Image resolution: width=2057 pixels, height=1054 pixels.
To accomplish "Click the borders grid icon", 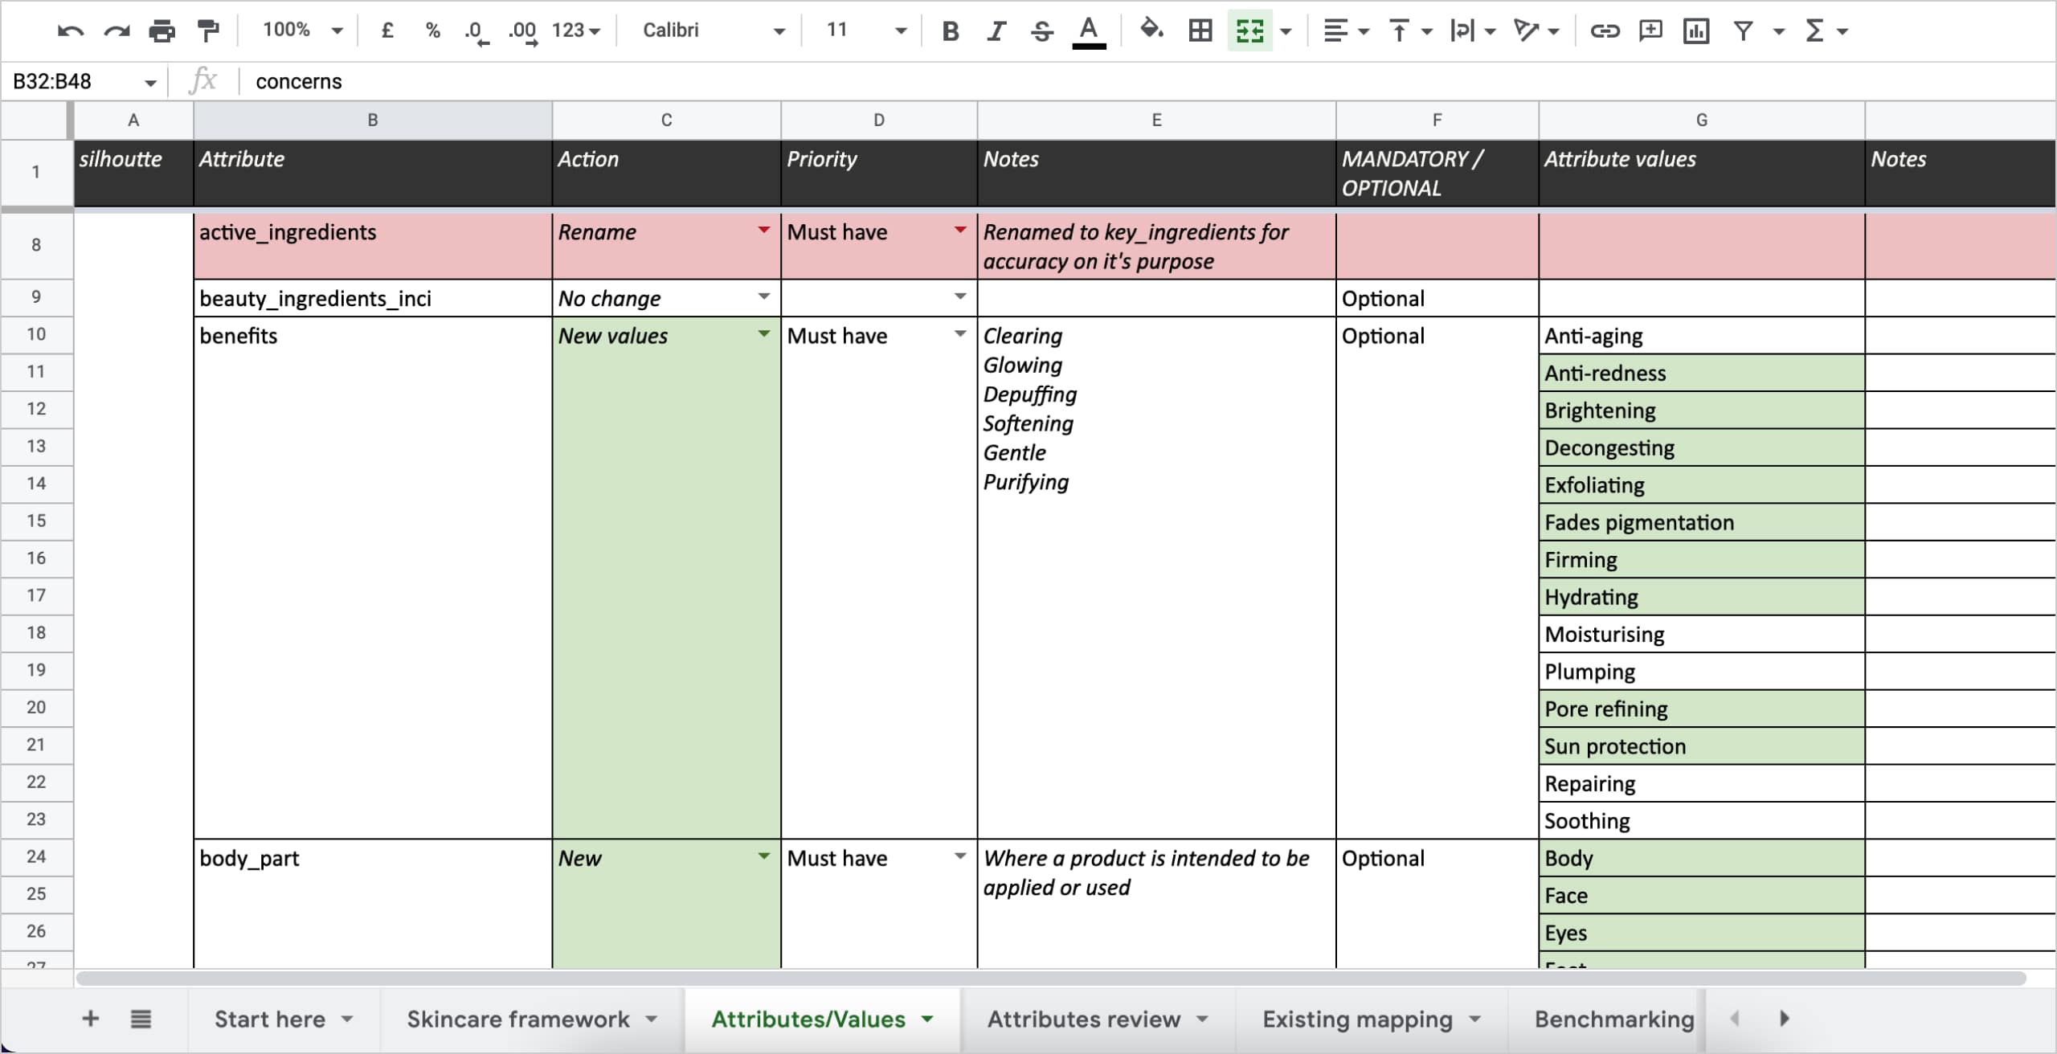I will click(x=1200, y=31).
